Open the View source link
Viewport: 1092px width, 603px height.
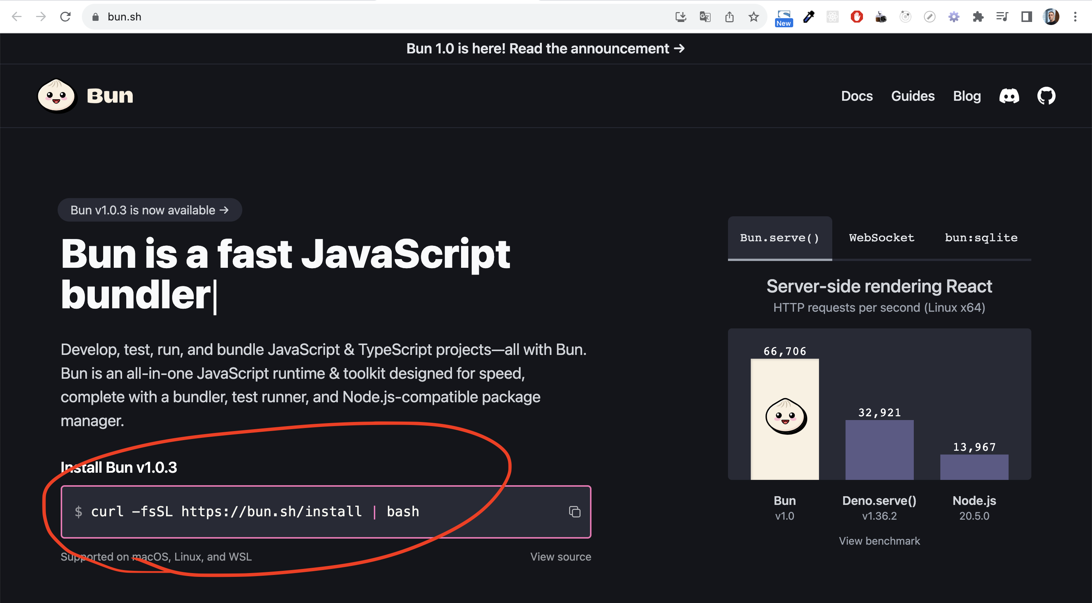[560, 556]
